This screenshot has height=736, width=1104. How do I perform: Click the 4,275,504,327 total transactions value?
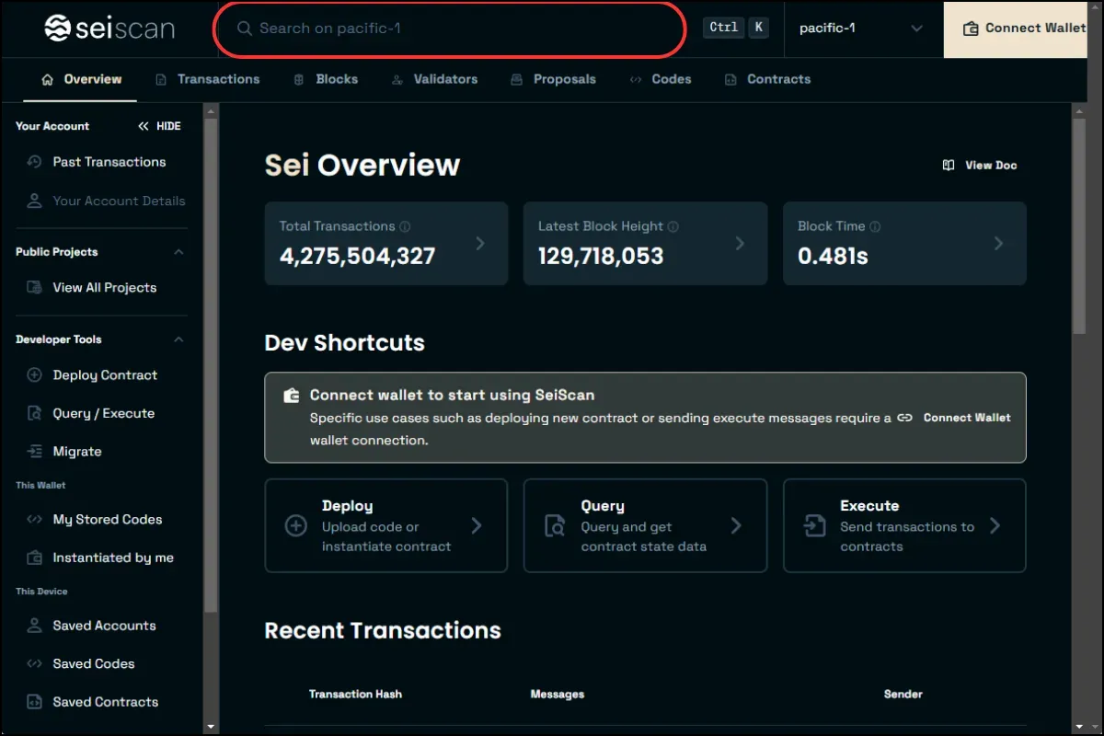357,256
